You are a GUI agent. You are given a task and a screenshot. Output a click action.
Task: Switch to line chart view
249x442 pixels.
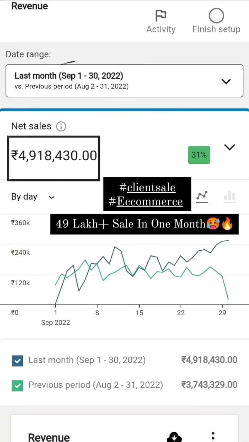click(202, 196)
